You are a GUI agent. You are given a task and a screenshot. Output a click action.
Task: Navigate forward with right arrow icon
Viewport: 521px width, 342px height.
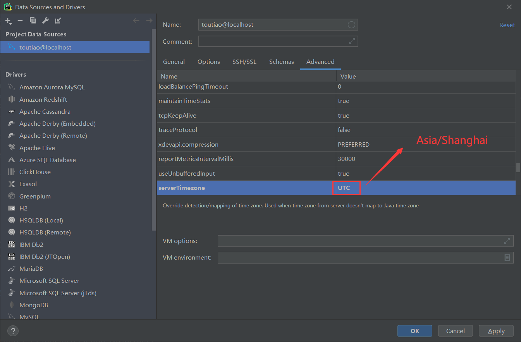[149, 21]
